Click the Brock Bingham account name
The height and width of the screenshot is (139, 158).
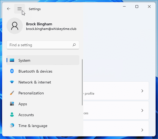click(39, 24)
